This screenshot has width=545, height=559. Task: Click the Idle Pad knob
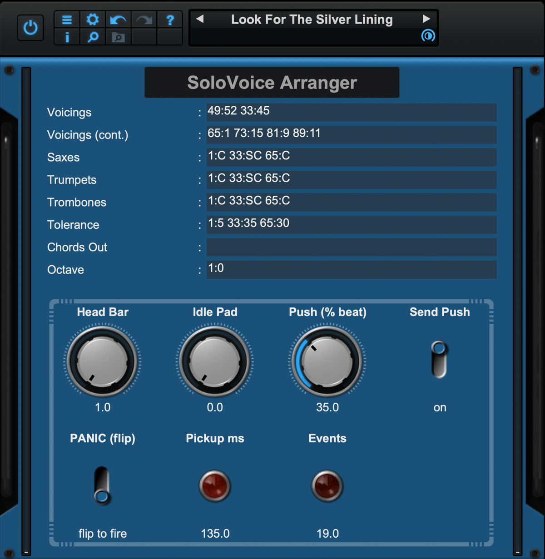(215, 361)
